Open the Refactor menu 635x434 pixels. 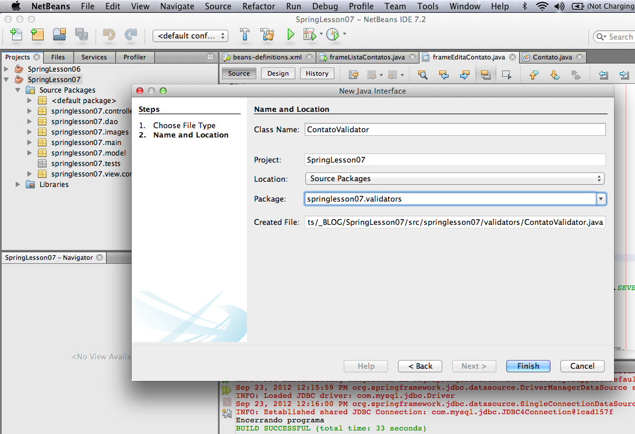point(259,6)
